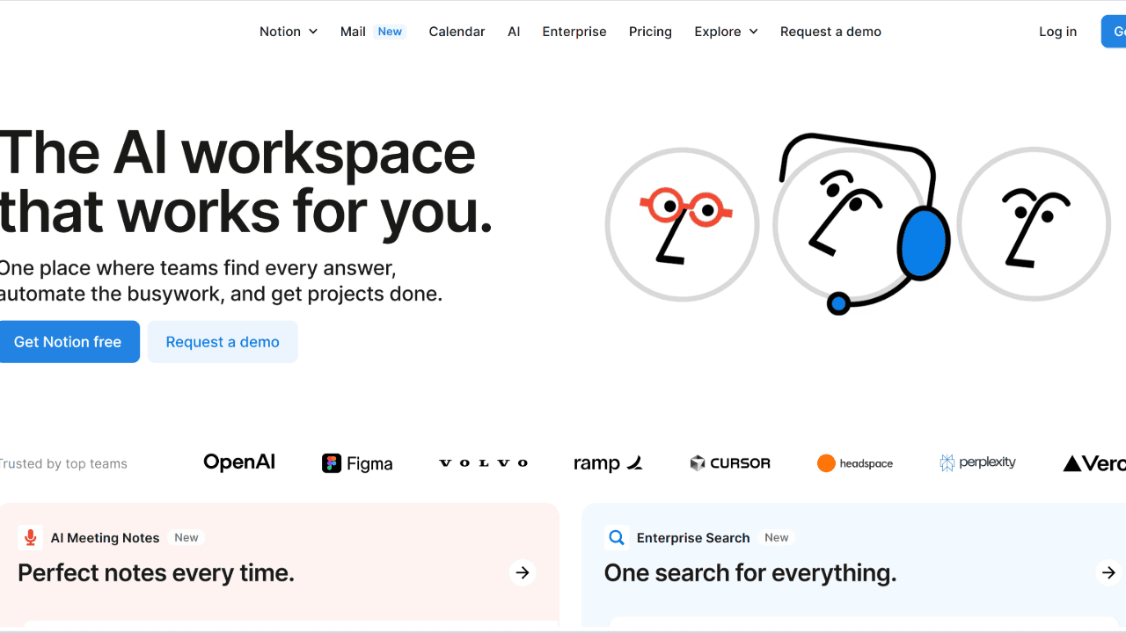Viewport: 1126px width, 633px height.
Task: Click the Perplexity logo
Action: (977, 462)
